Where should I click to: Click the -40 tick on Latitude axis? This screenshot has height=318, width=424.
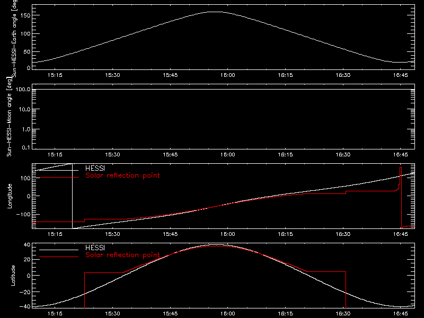[x=25, y=307]
